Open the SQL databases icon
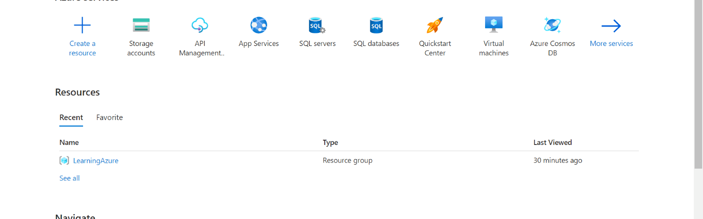 (x=376, y=25)
